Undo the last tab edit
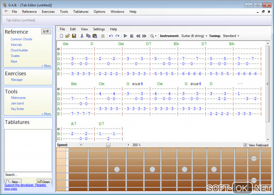The width and height of the screenshot is (274, 195). 111,36
